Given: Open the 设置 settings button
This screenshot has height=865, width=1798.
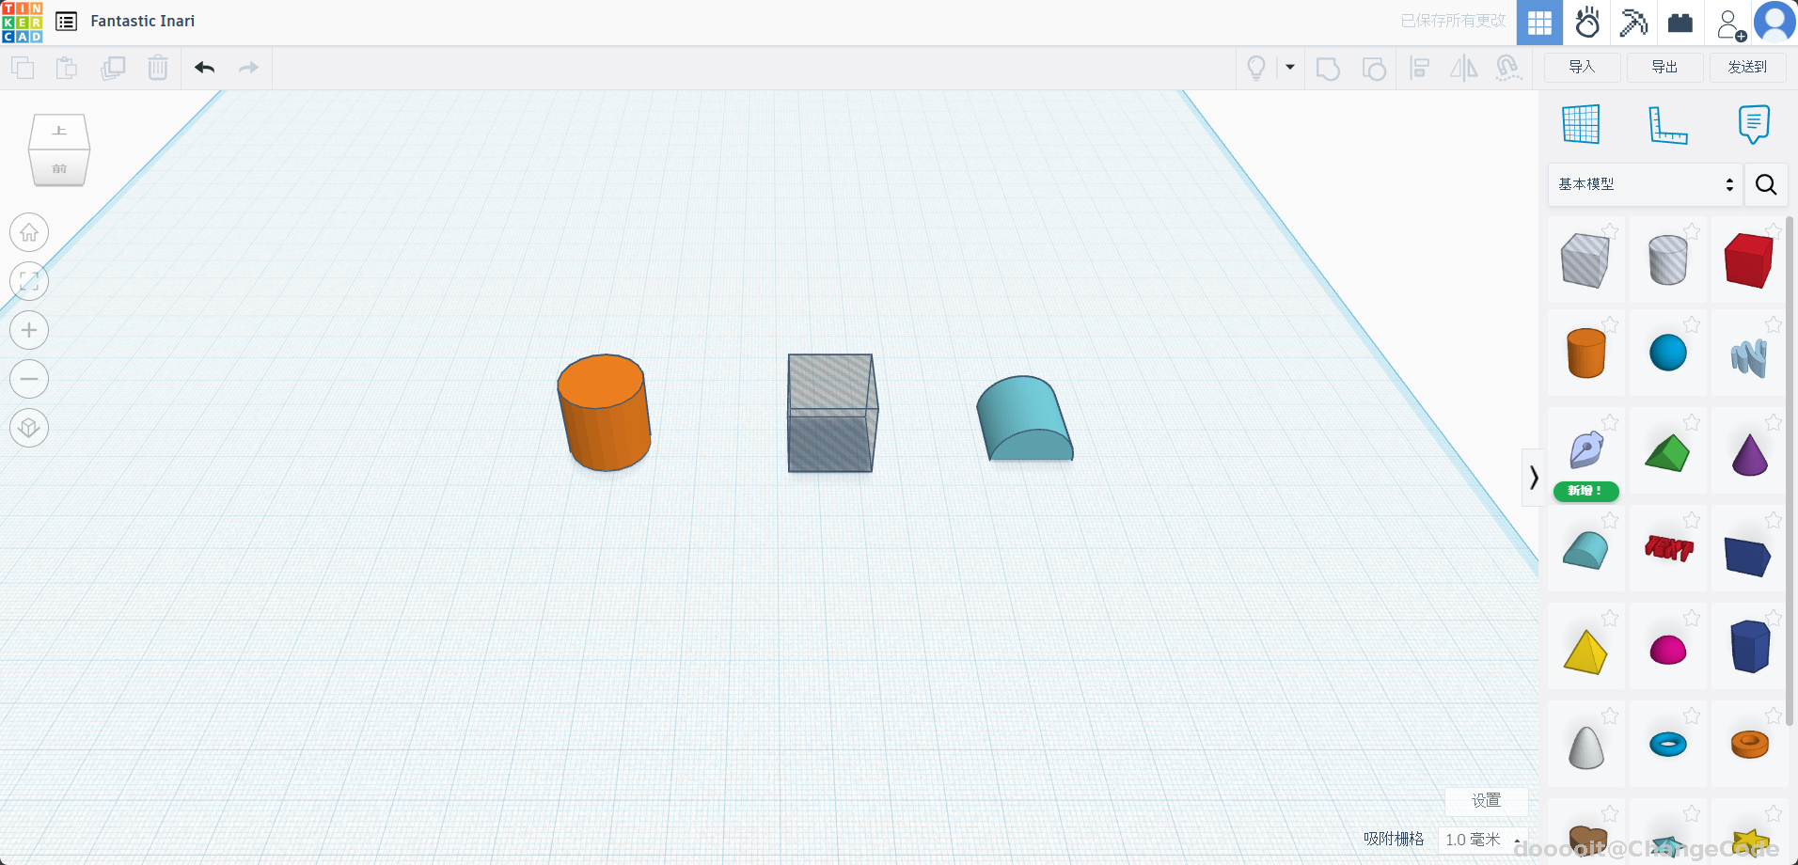Looking at the screenshot, I should (x=1486, y=800).
